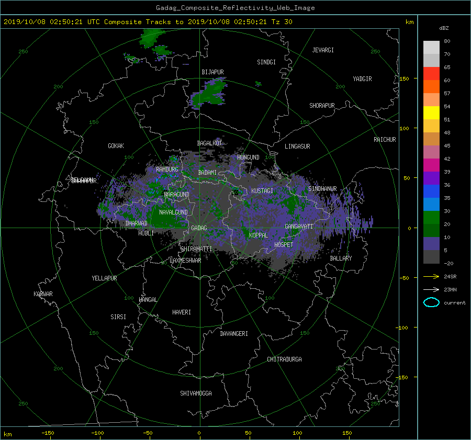Select the RAICHUR label

coord(385,140)
